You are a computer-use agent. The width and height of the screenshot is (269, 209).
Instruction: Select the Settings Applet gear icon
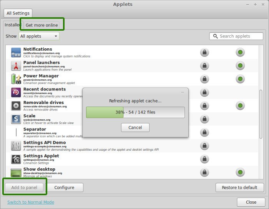(16, 159)
